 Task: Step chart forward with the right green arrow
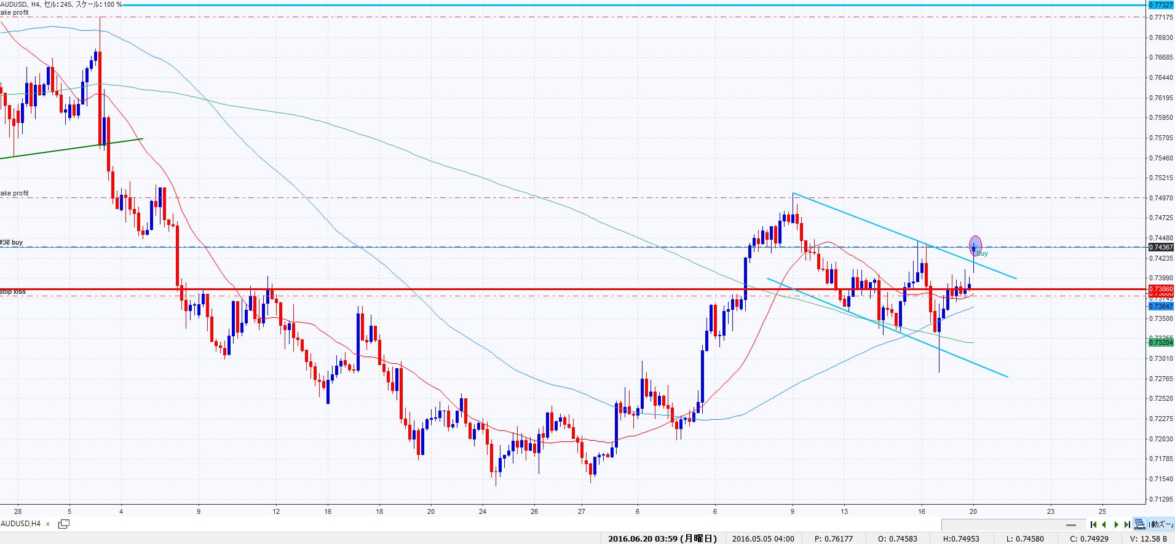(1116, 524)
